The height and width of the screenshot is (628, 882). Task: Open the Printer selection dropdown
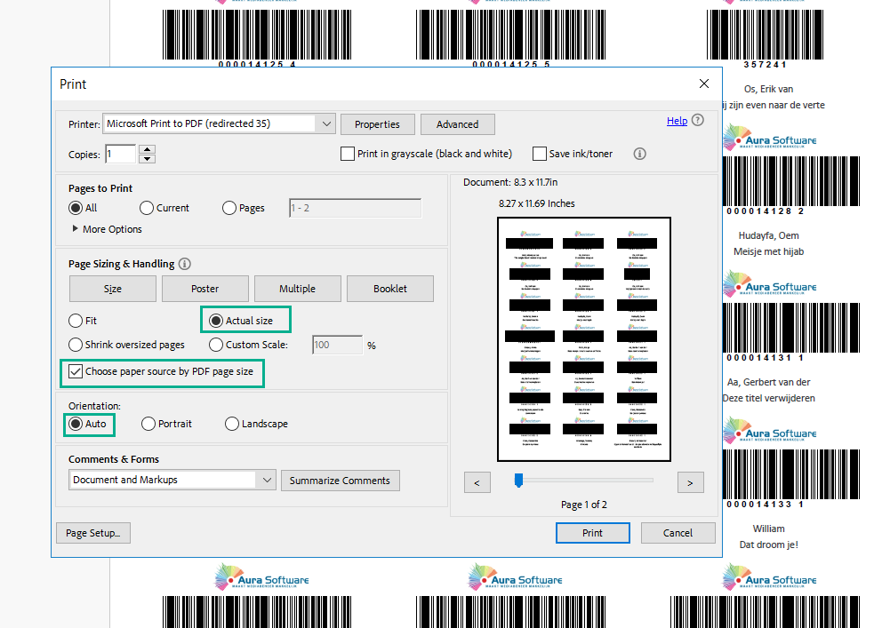[x=325, y=124]
